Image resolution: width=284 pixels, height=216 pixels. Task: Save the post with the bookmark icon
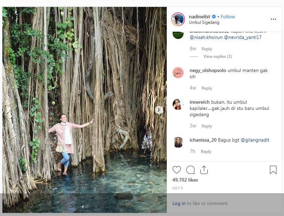click(x=273, y=170)
